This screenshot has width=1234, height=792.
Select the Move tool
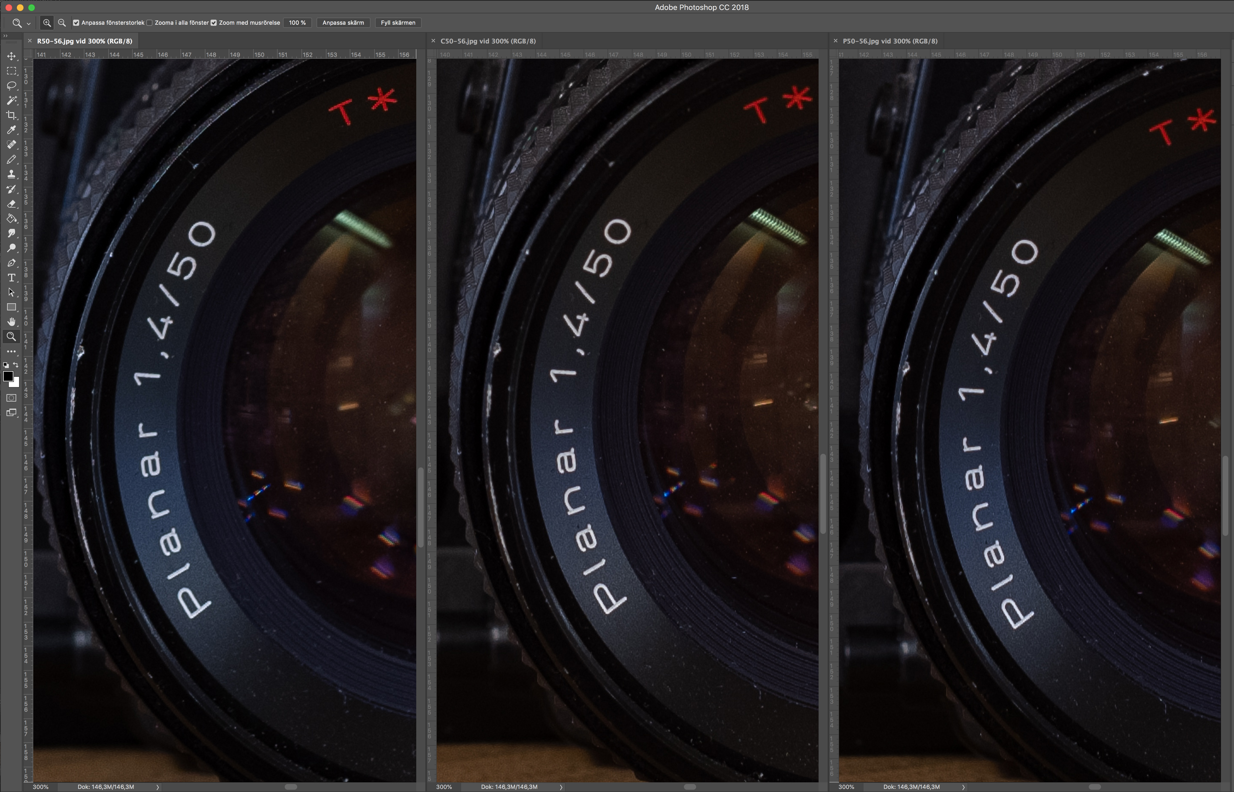click(x=11, y=56)
